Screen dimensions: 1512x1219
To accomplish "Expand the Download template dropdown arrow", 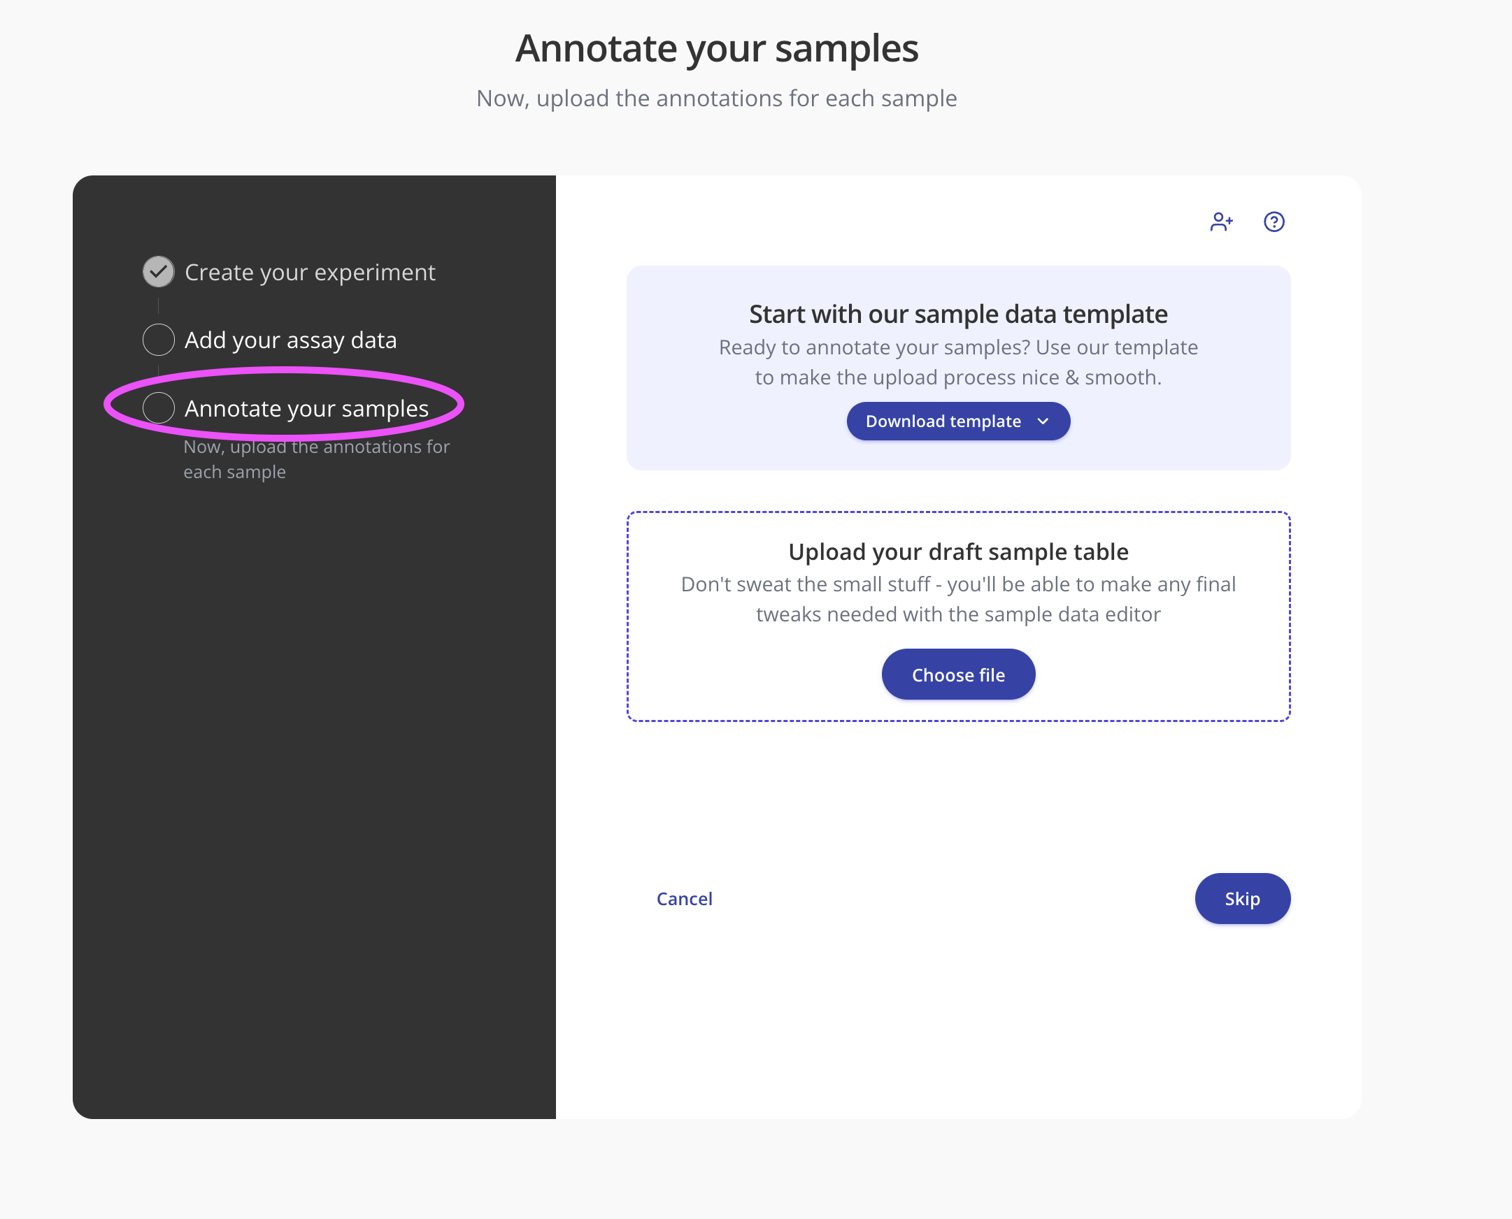I will [1043, 421].
